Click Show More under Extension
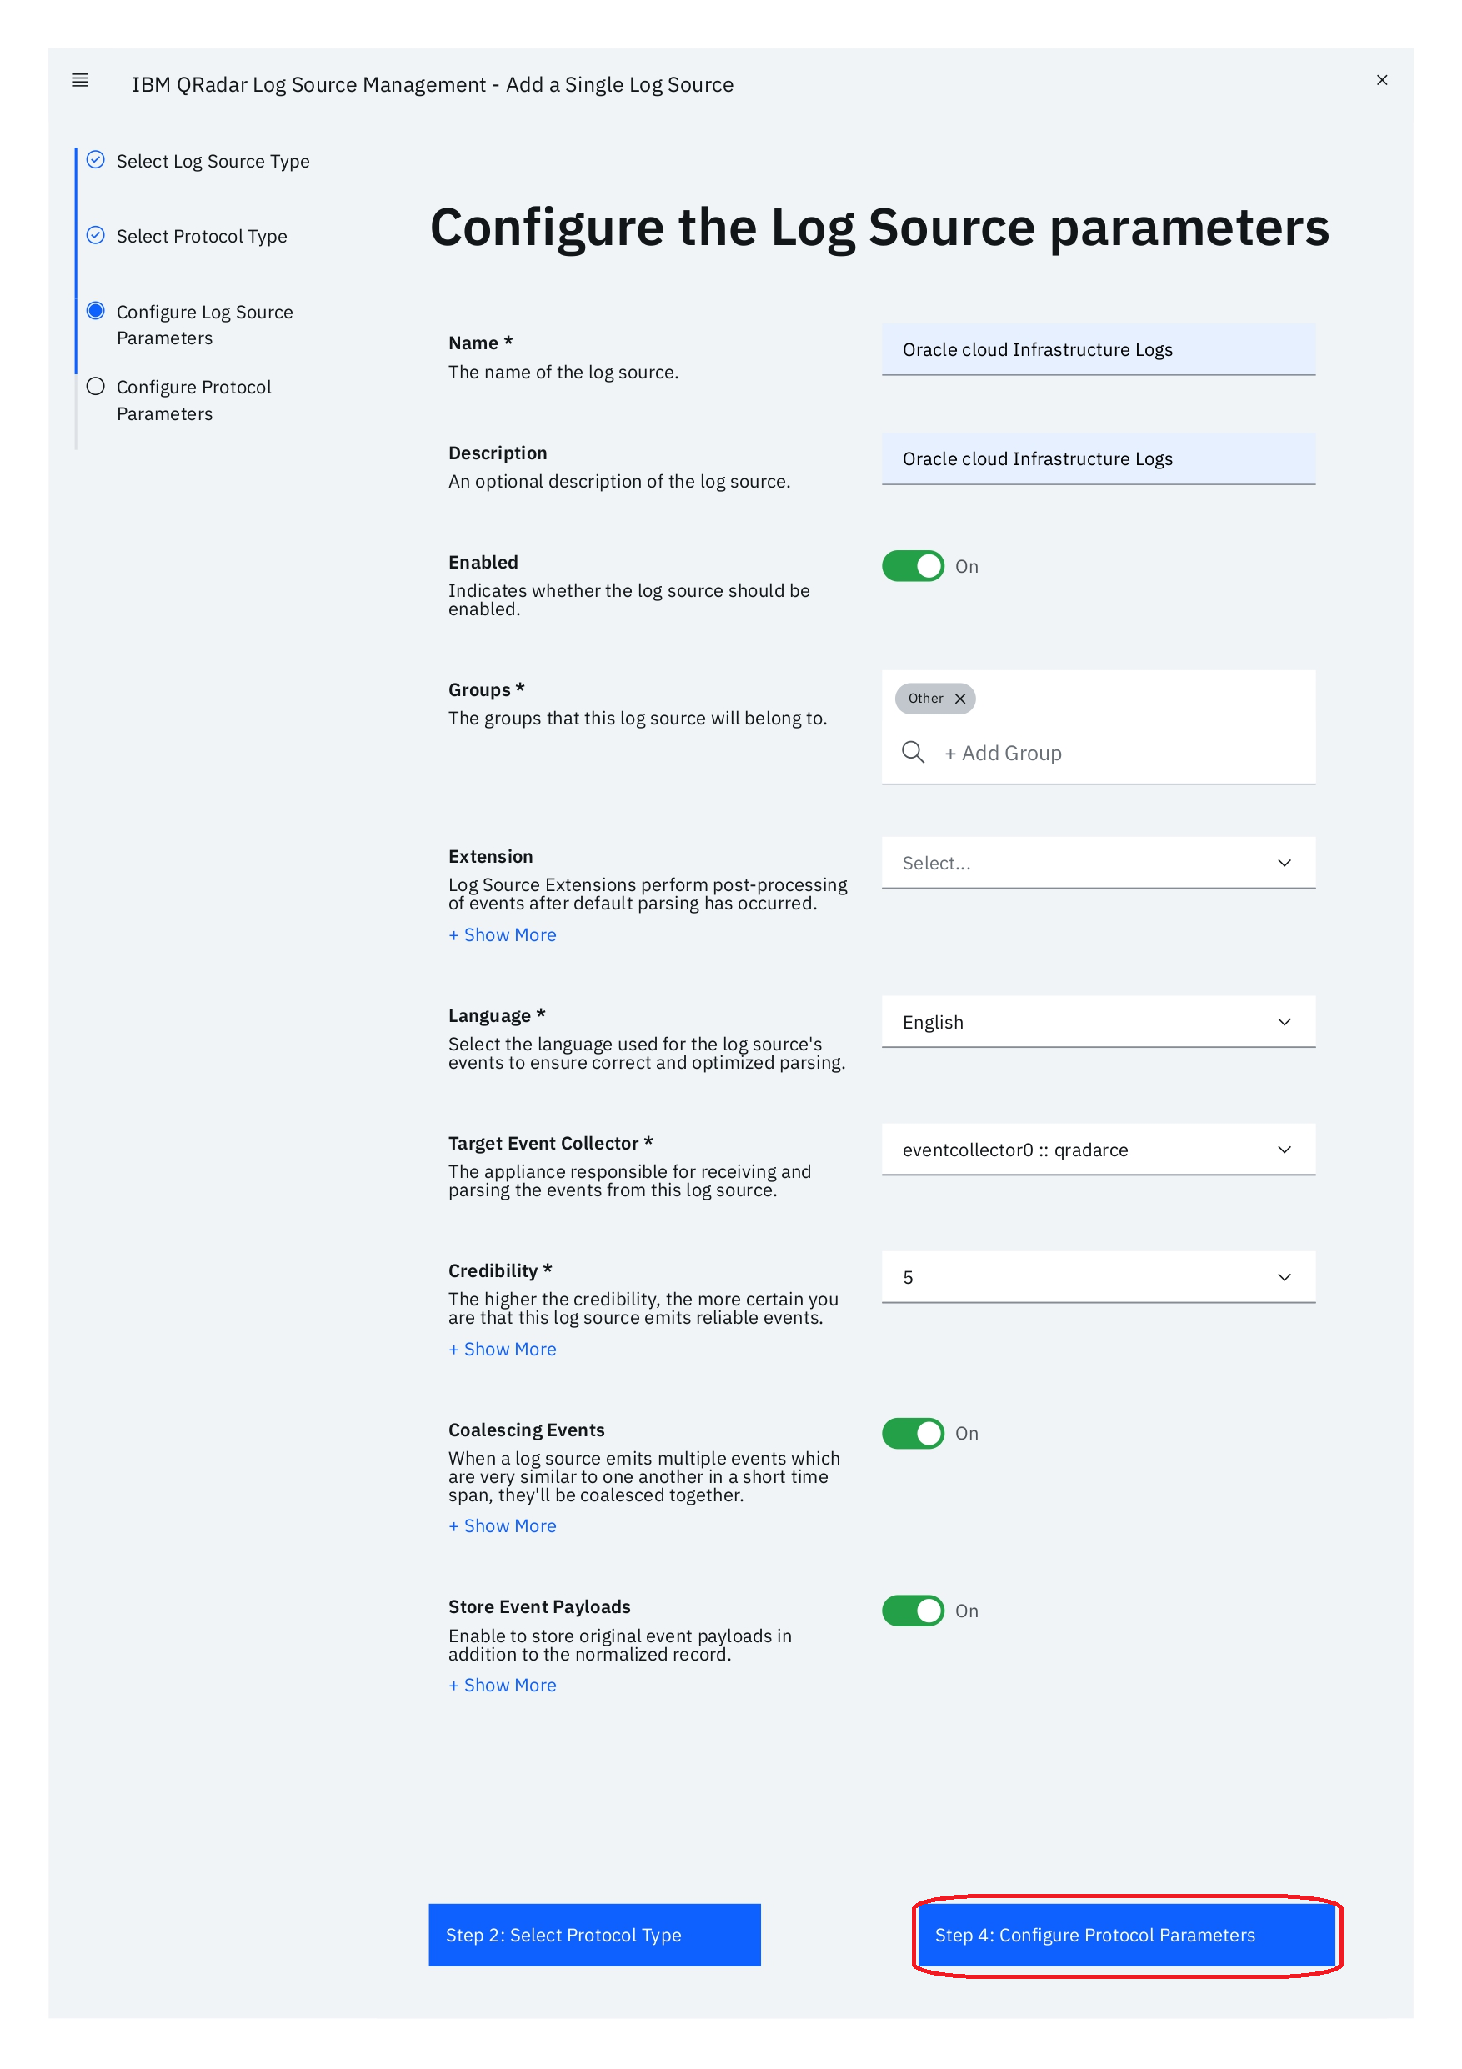This screenshot has width=1462, height=2069. (503, 935)
